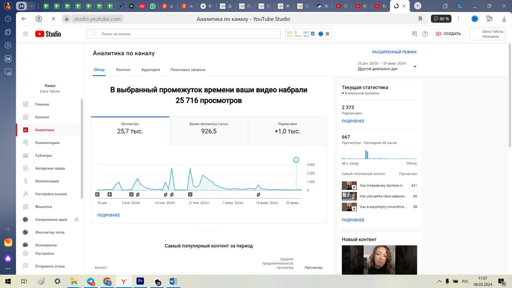
Task: Open the Help question mark icon
Action: pyautogui.click(x=425, y=34)
